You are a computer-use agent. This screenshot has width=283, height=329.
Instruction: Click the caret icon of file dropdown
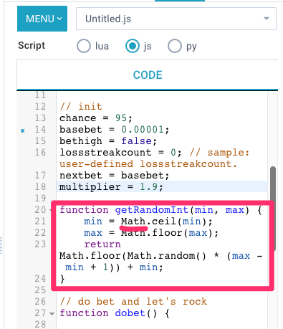pos(267,19)
